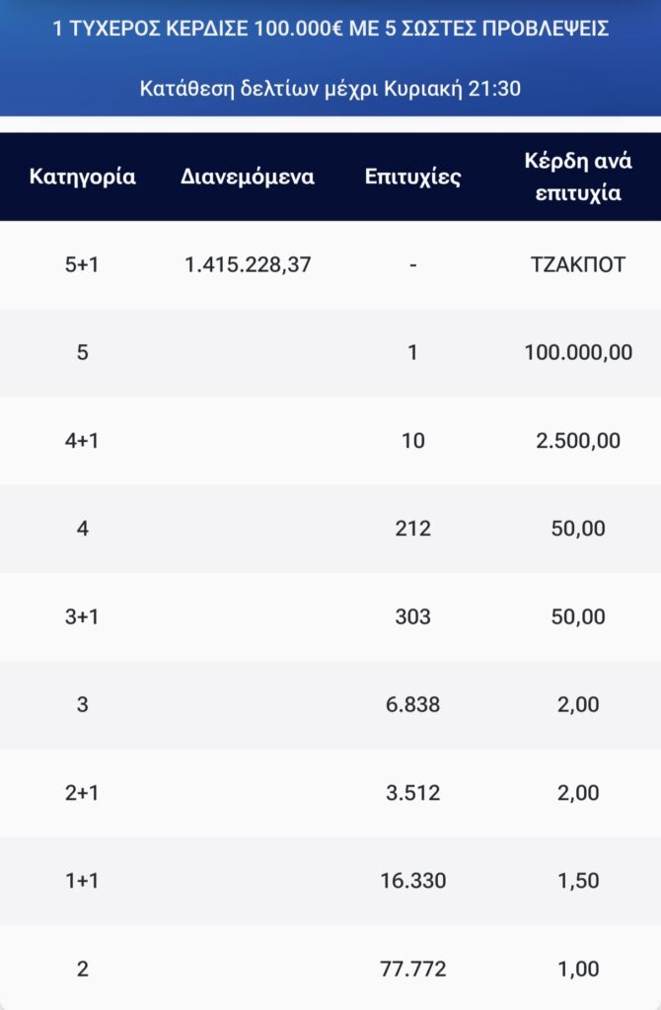This screenshot has height=1010, width=661.
Task: Click the 4+1 category row label
Action: (x=82, y=441)
